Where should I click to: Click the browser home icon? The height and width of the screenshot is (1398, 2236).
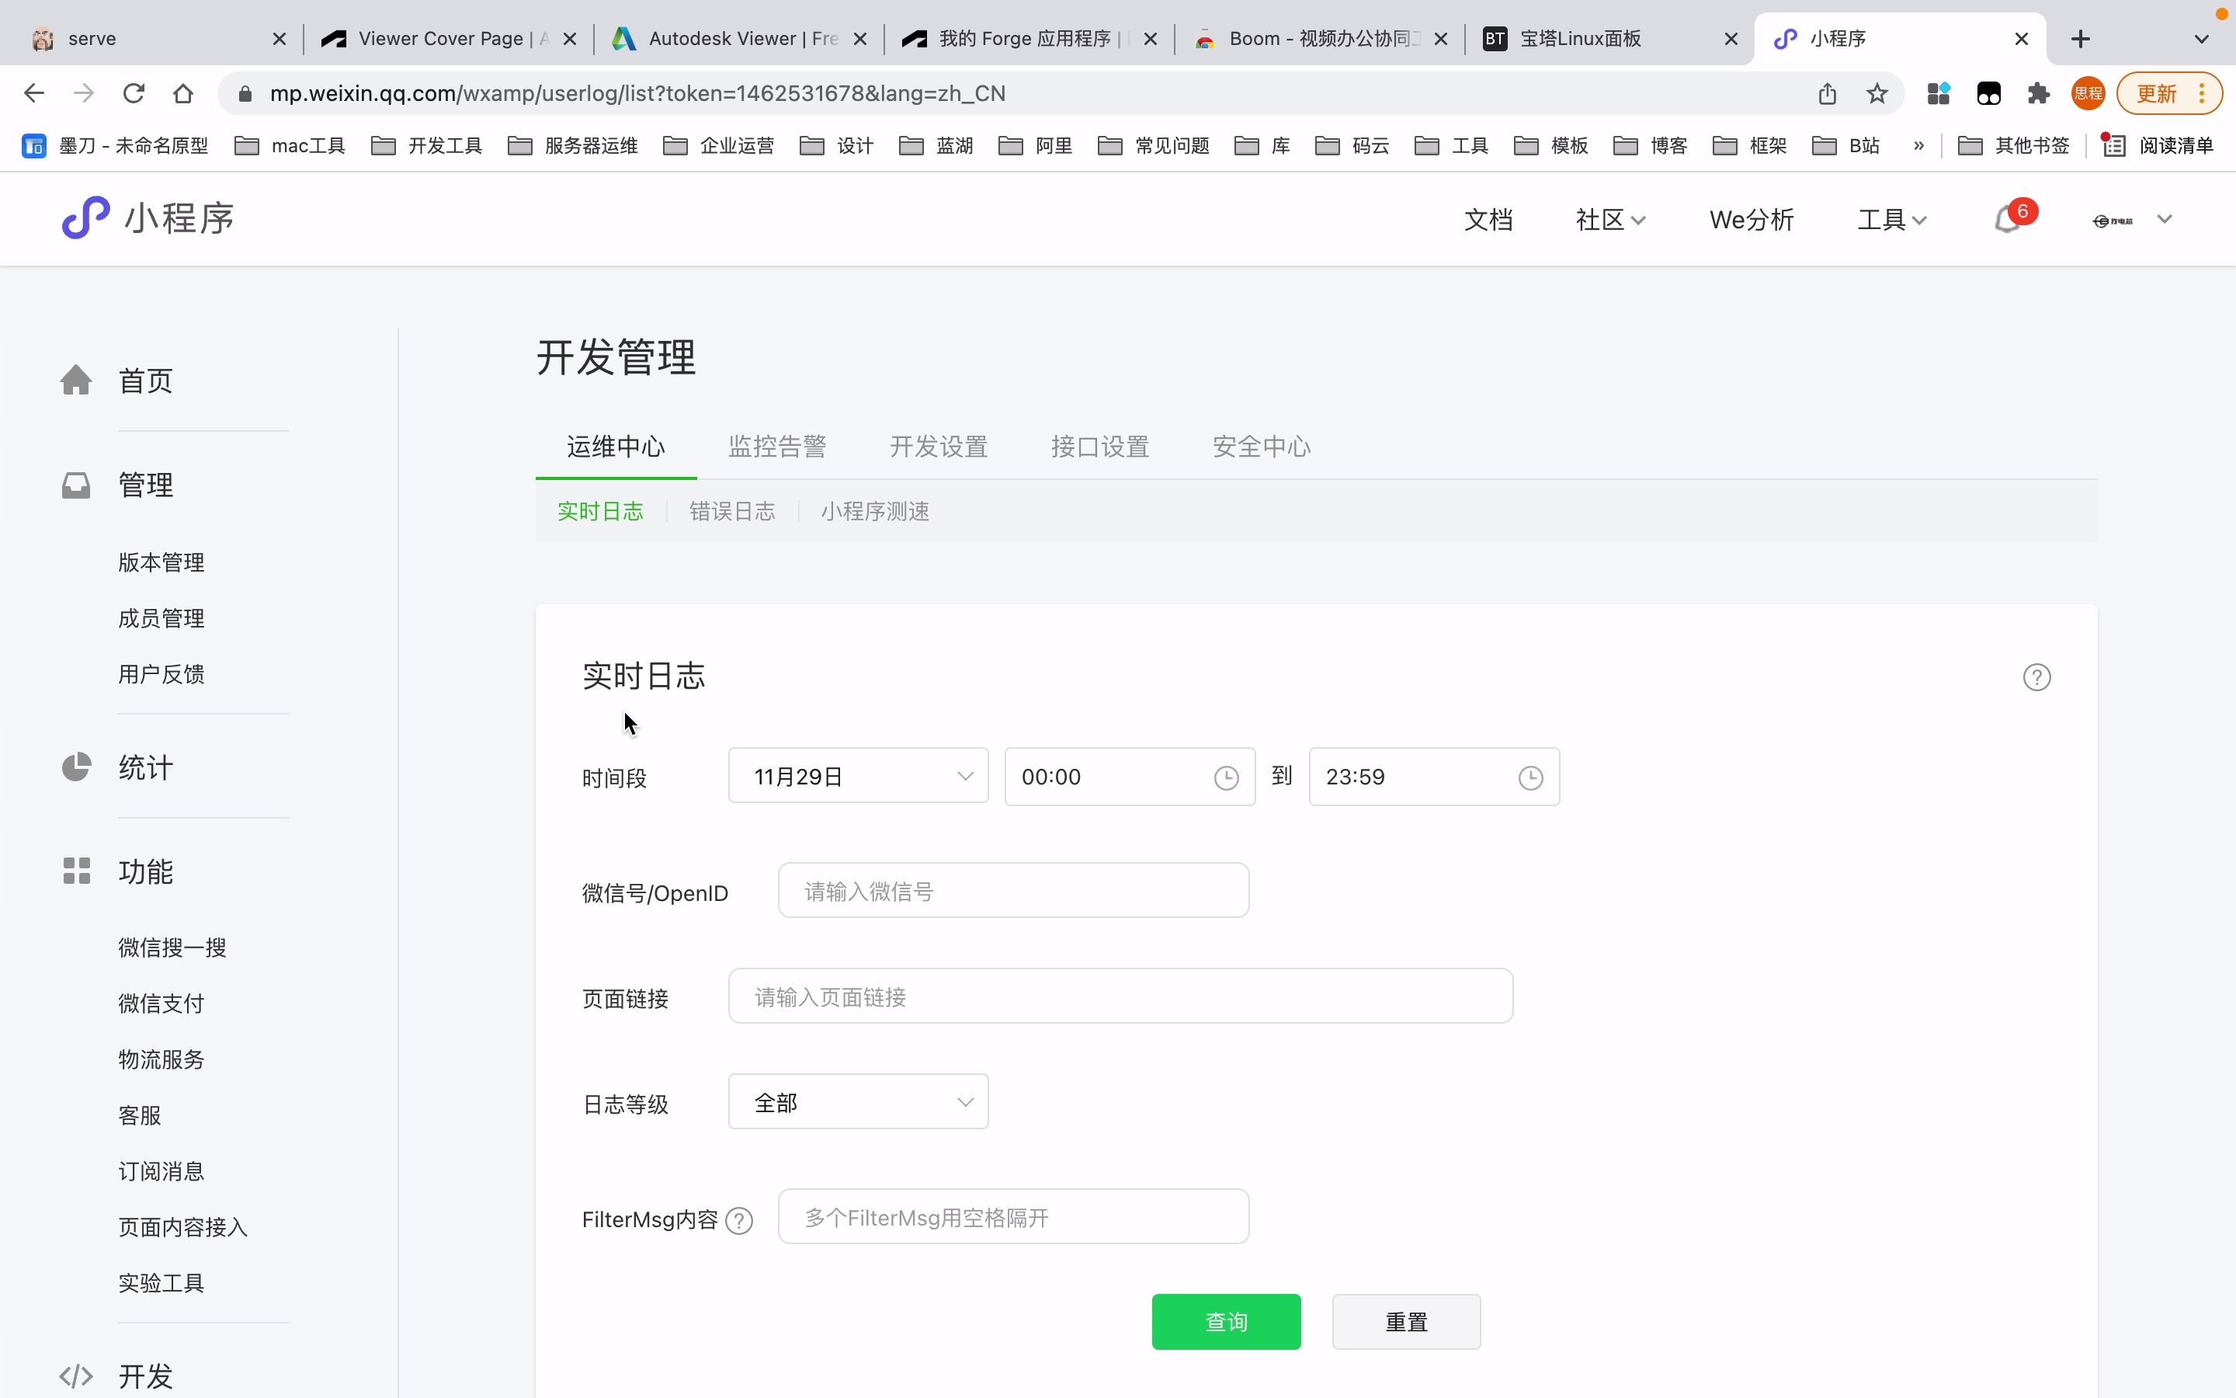(x=183, y=93)
